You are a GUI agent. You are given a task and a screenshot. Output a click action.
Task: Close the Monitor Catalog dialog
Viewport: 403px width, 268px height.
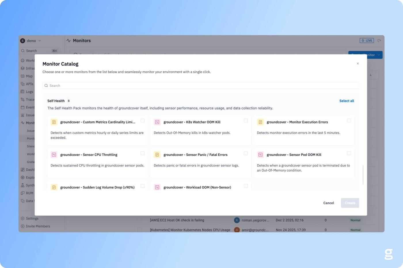pyautogui.click(x=358, y=63)
